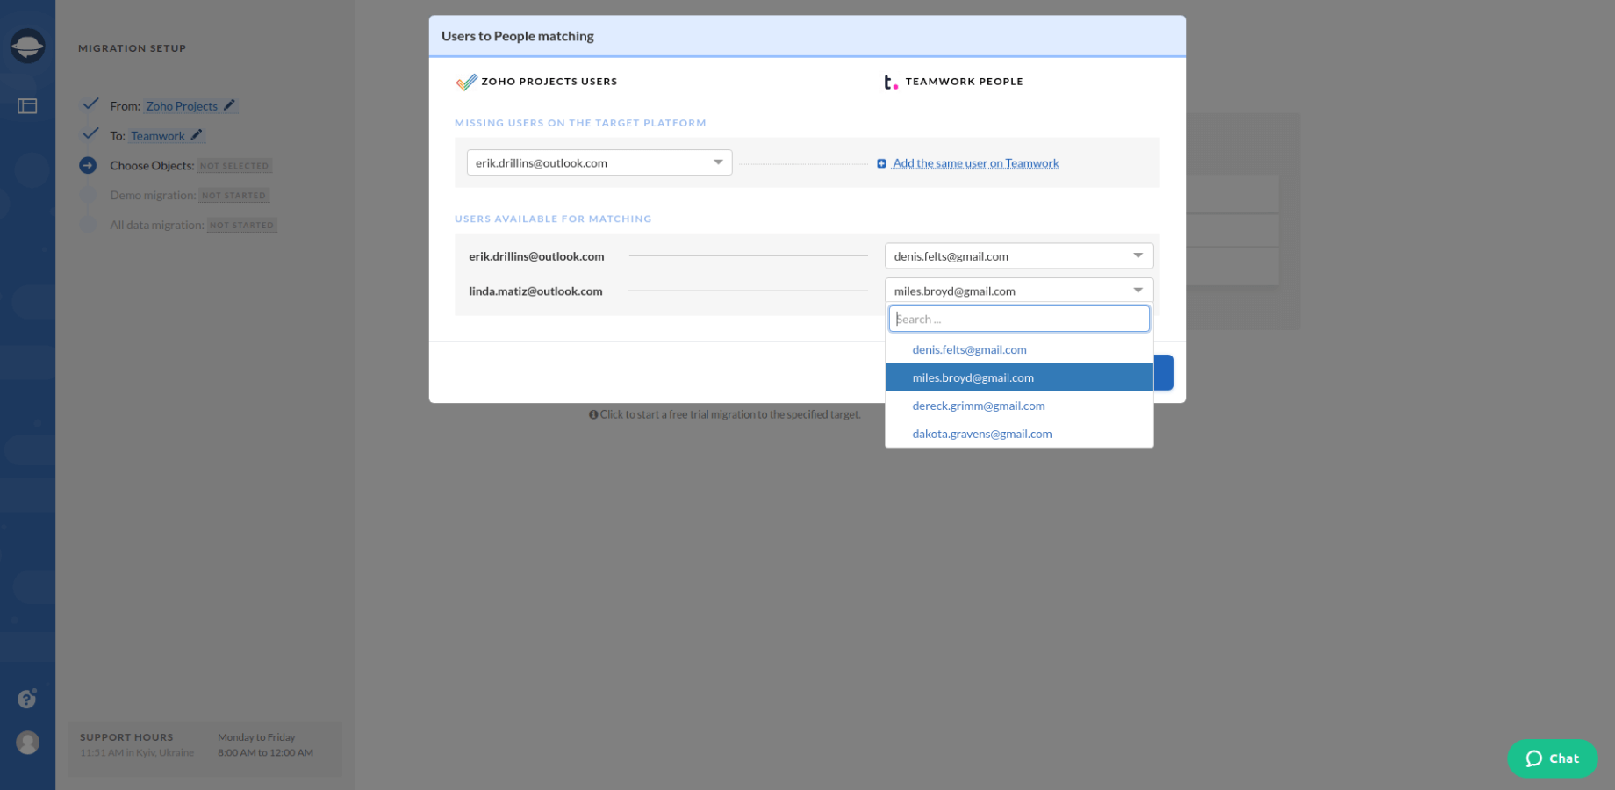This screenshot has width=1615, height=790.
Task: Select dereck.grimm@gmail.com from the list
Action: point(1019,406)
